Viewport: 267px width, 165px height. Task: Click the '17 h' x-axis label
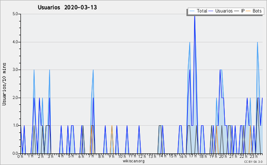(193, 156)
